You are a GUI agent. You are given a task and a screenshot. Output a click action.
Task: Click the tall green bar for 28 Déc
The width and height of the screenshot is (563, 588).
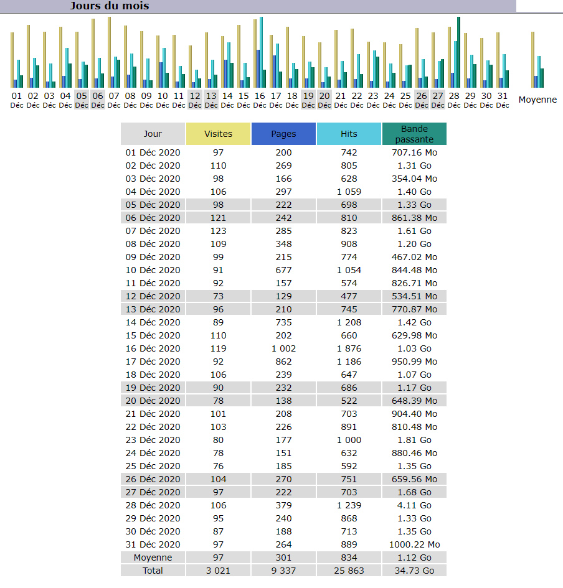(x=458, y=52)
